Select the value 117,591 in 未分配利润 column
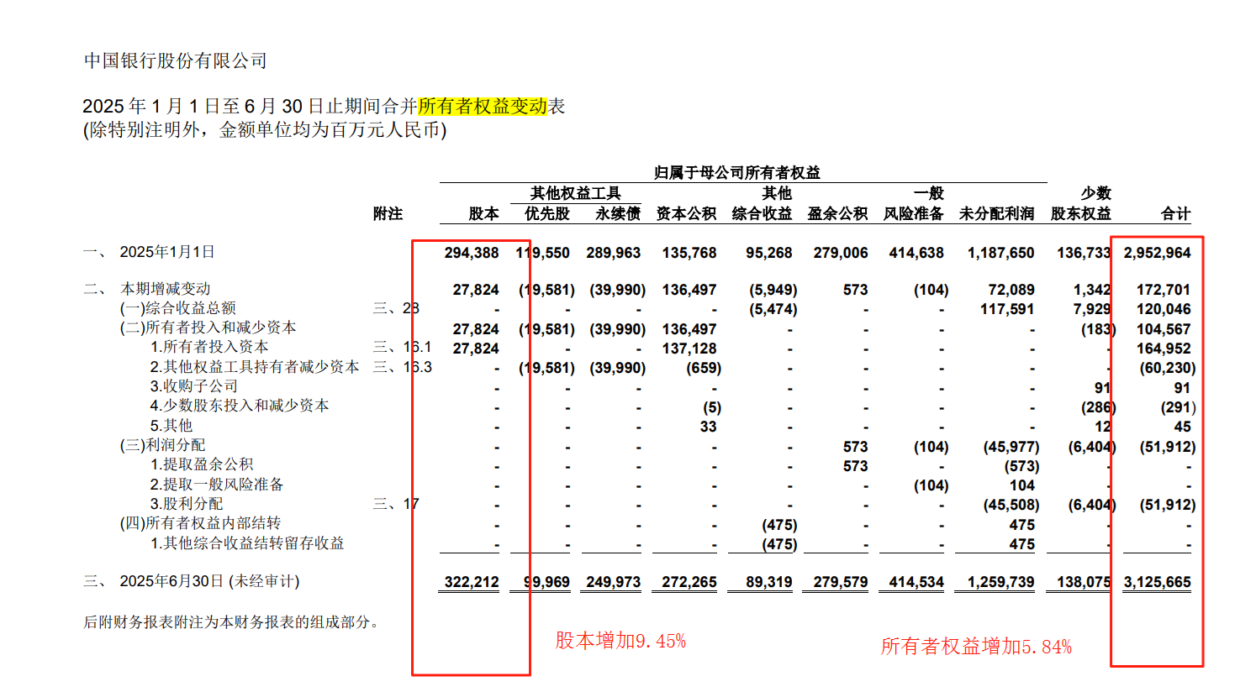This screenshot has width=1256, height=692. [1007, 309]
